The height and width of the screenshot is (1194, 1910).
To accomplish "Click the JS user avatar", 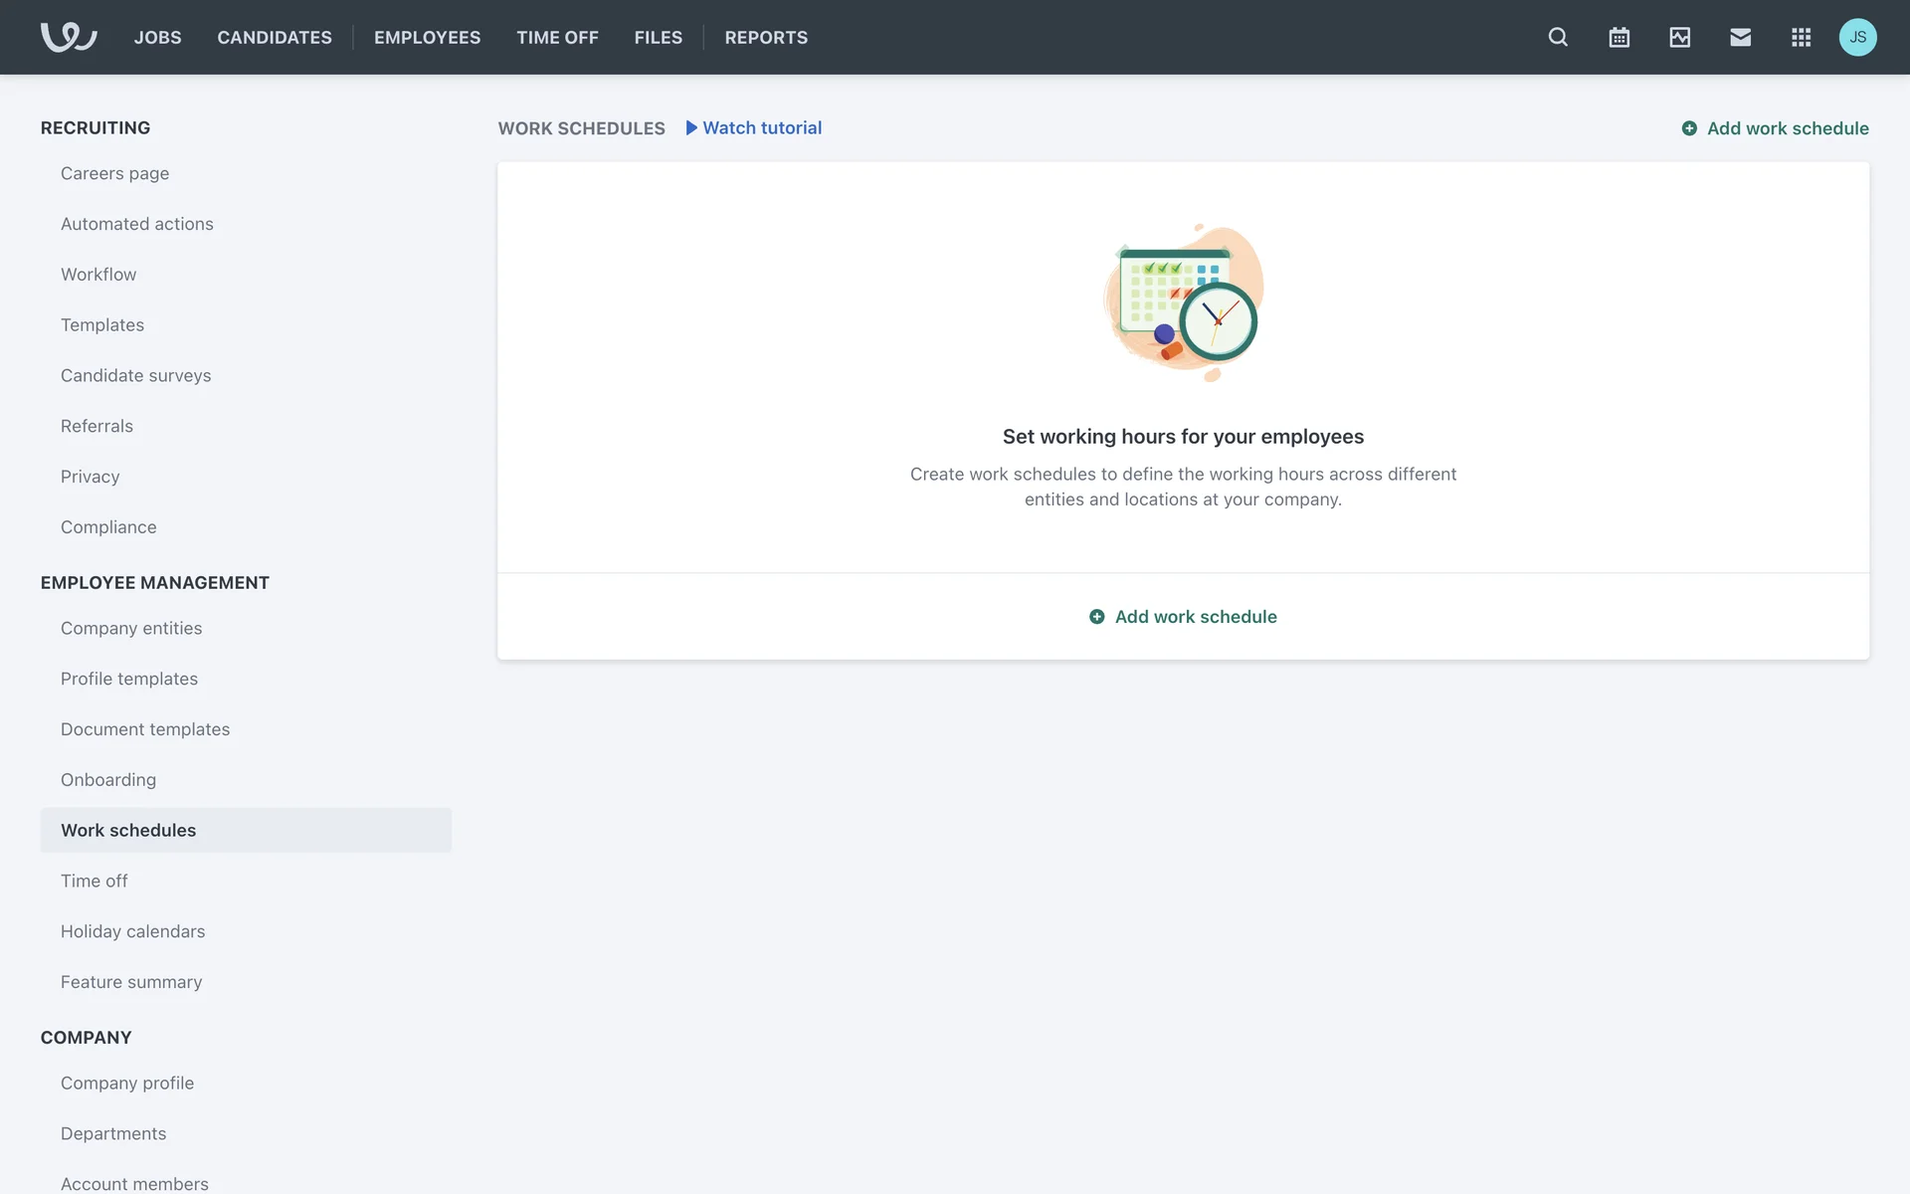I will pyautogui.click(x=1857, y=37).
